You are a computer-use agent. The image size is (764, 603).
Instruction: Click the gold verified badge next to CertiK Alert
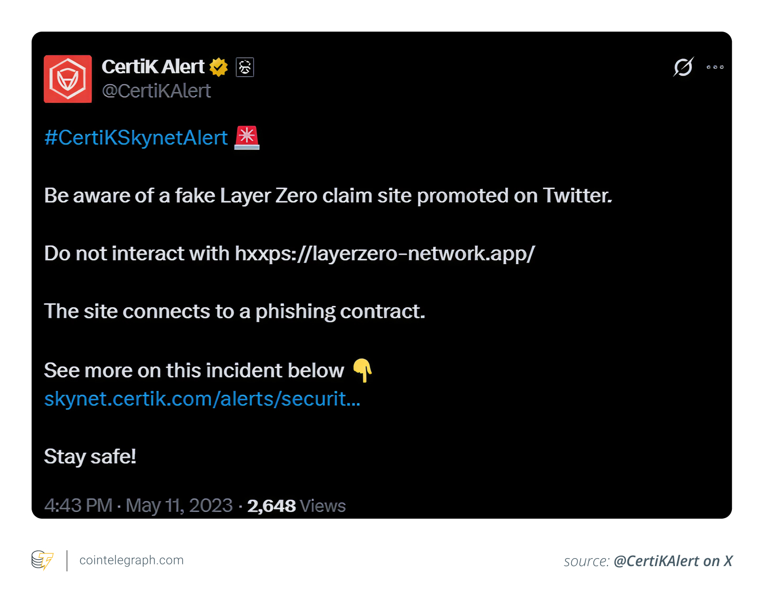coord(218,66)
